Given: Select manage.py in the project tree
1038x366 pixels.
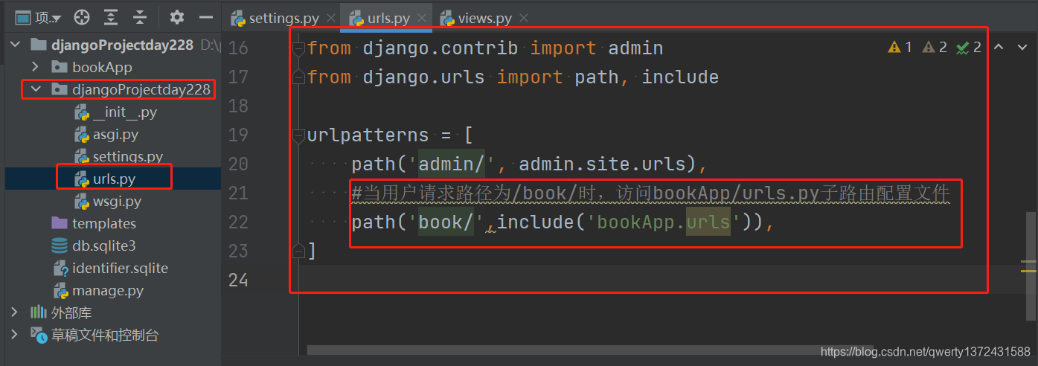Looking at the screenshot, I should [x=107, y=290].
